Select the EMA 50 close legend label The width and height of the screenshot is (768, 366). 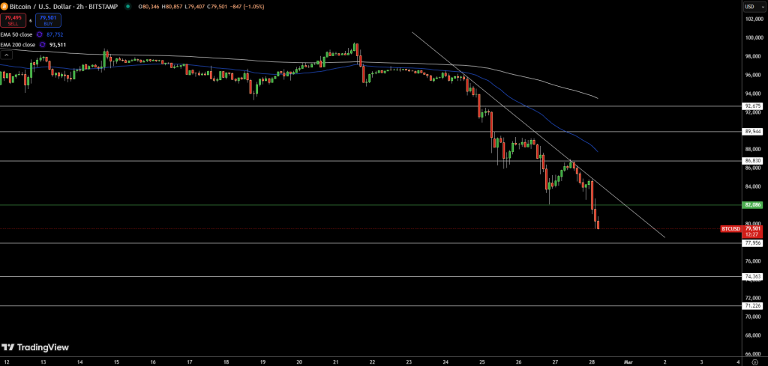[x=18, y=34]
